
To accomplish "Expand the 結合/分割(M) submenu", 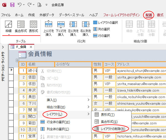I will 64,107.
